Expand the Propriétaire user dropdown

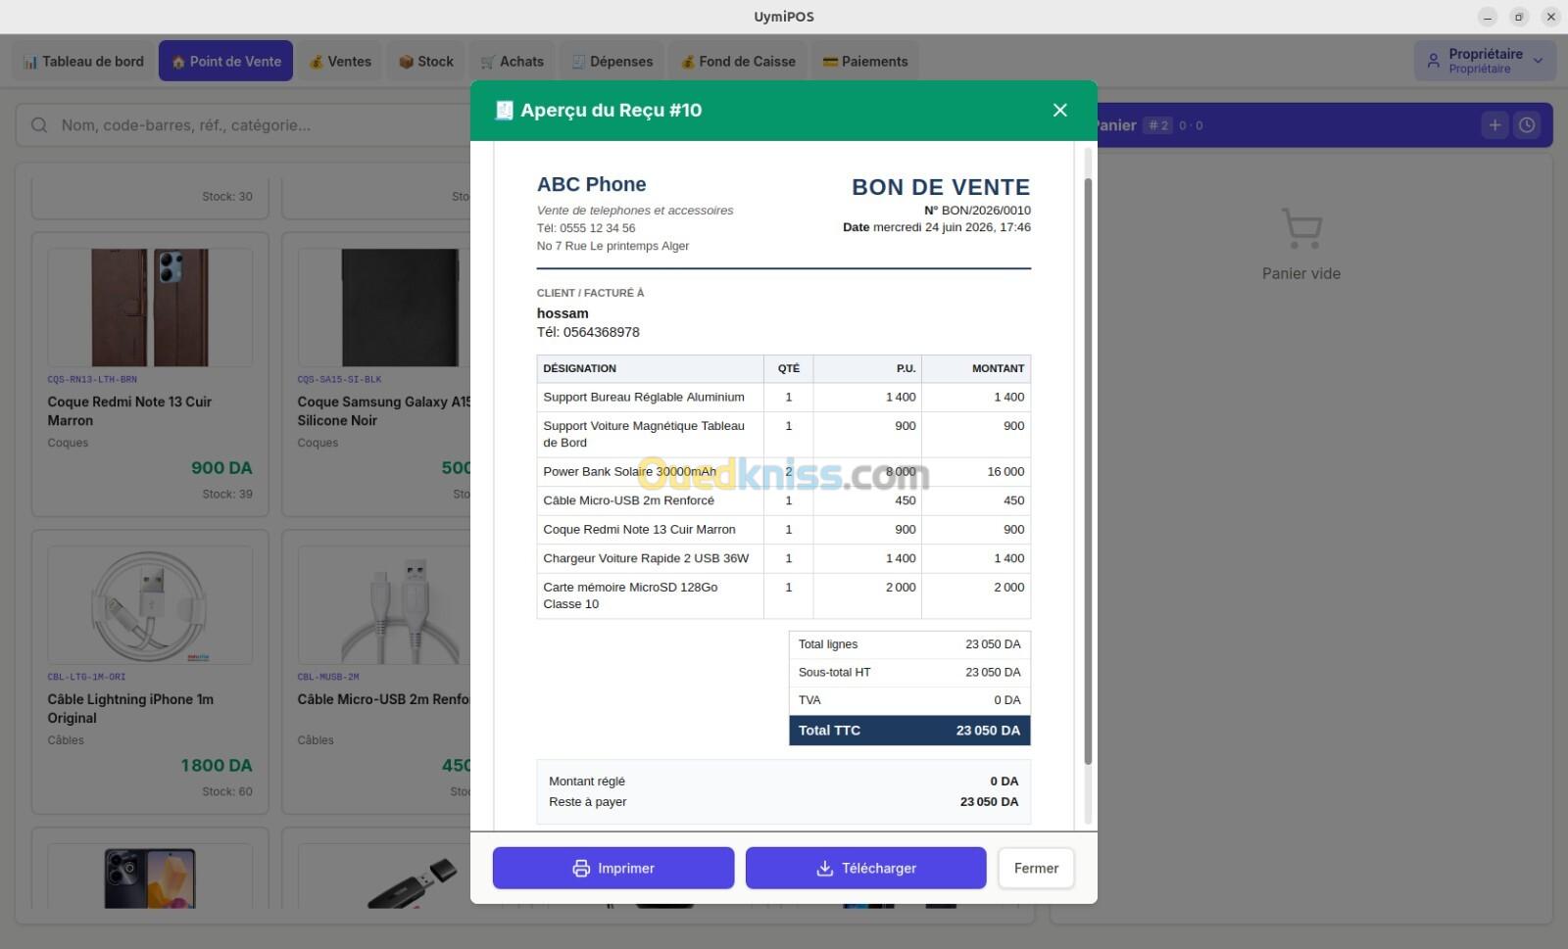[x=1485, y=61]
